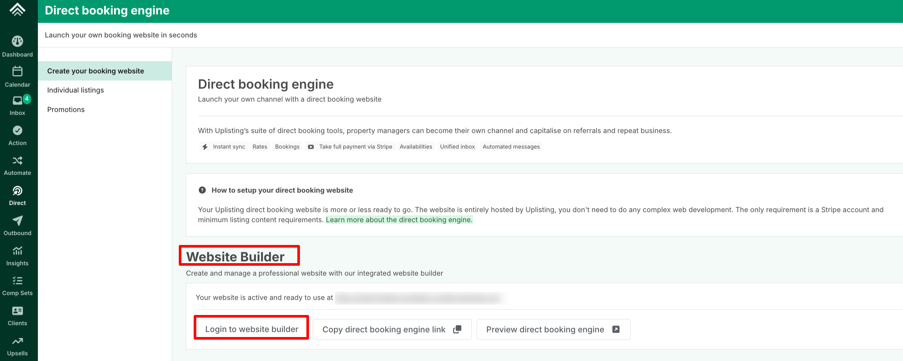Click the Uplisting logo at top left
Screen dimensions: 903x361
tap(17, 10)
